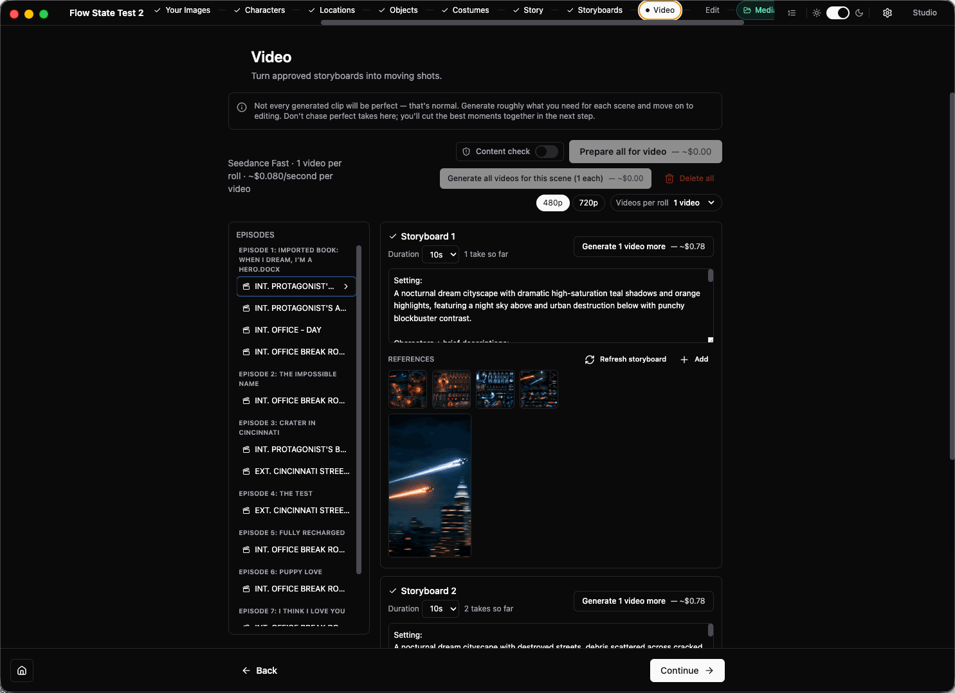955x693 pixels.
Task: Toggle the light/dark theme switch
Action: point(838,13)
